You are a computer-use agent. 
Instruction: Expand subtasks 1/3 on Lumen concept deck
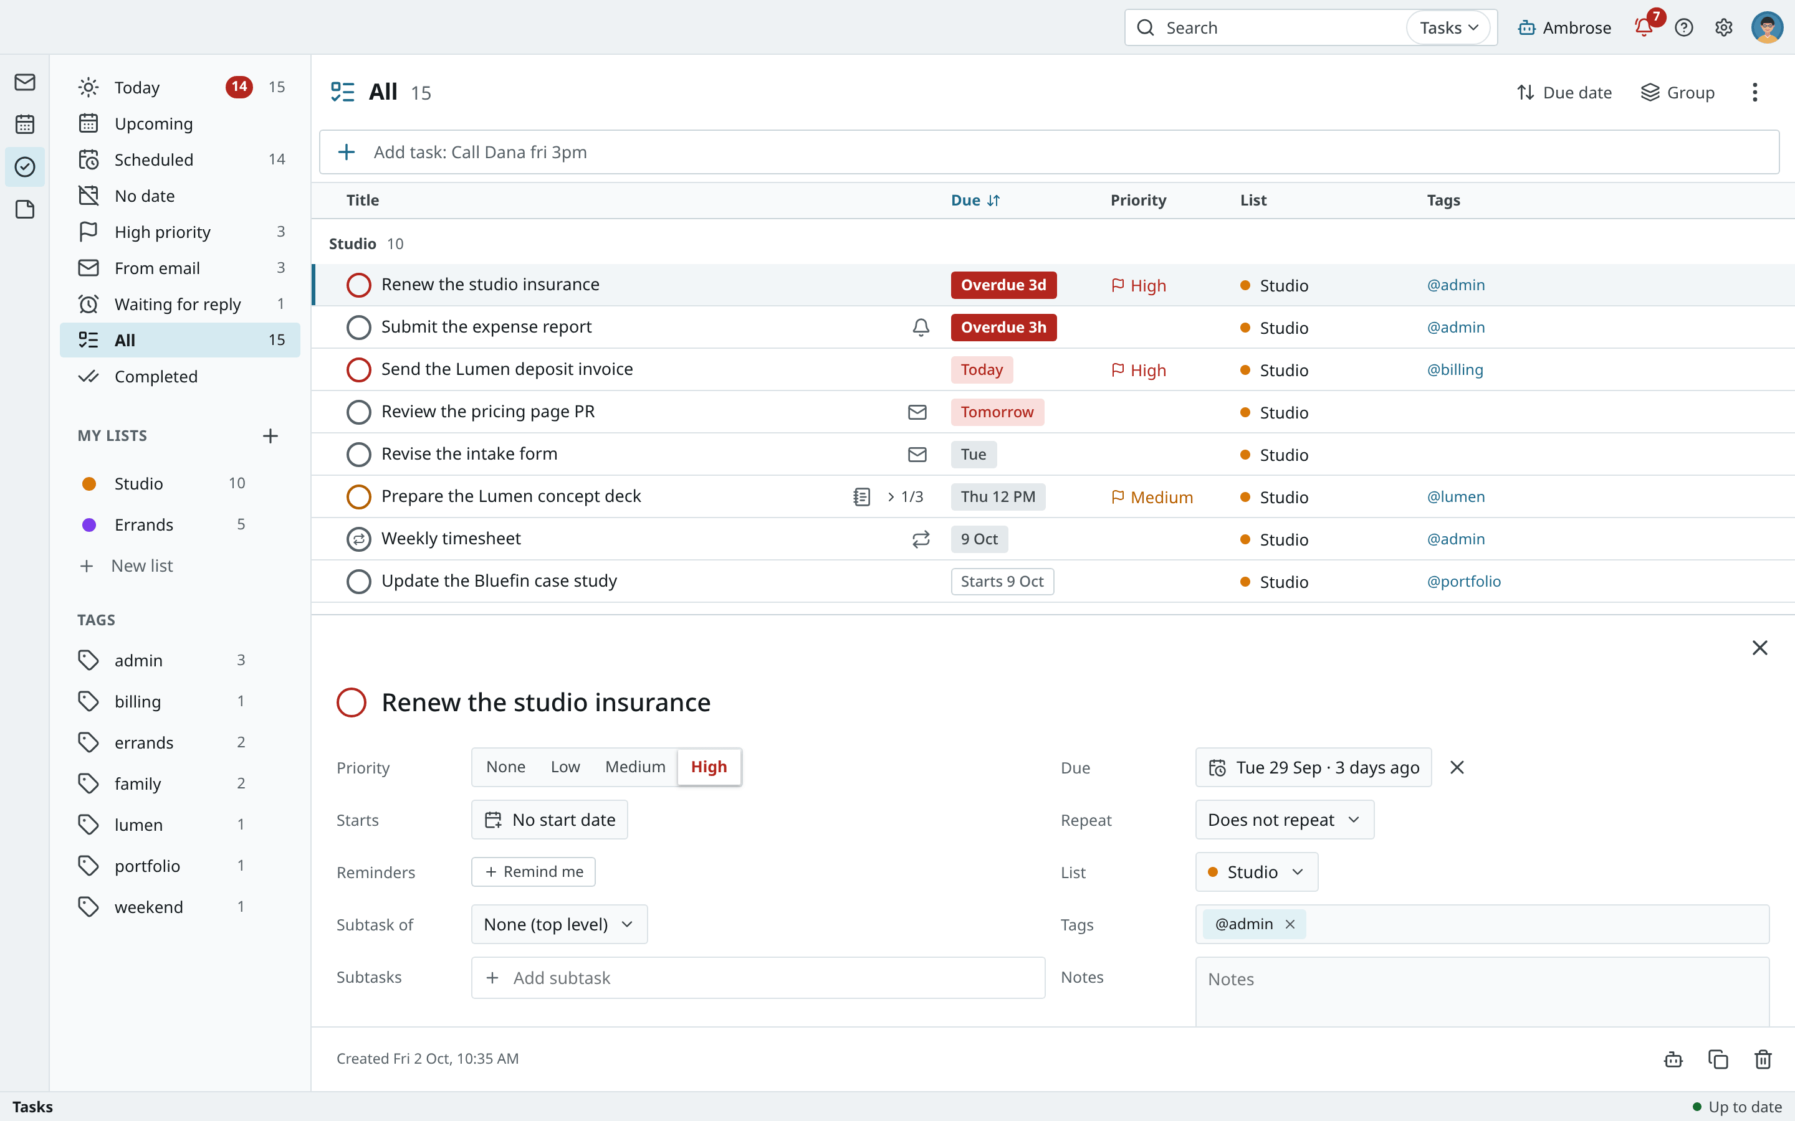point(905,497)
